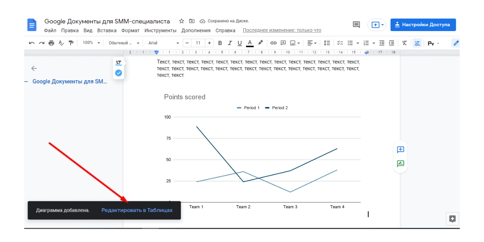Click the add comment icon at right margin
484x242 pixels.
400,150
